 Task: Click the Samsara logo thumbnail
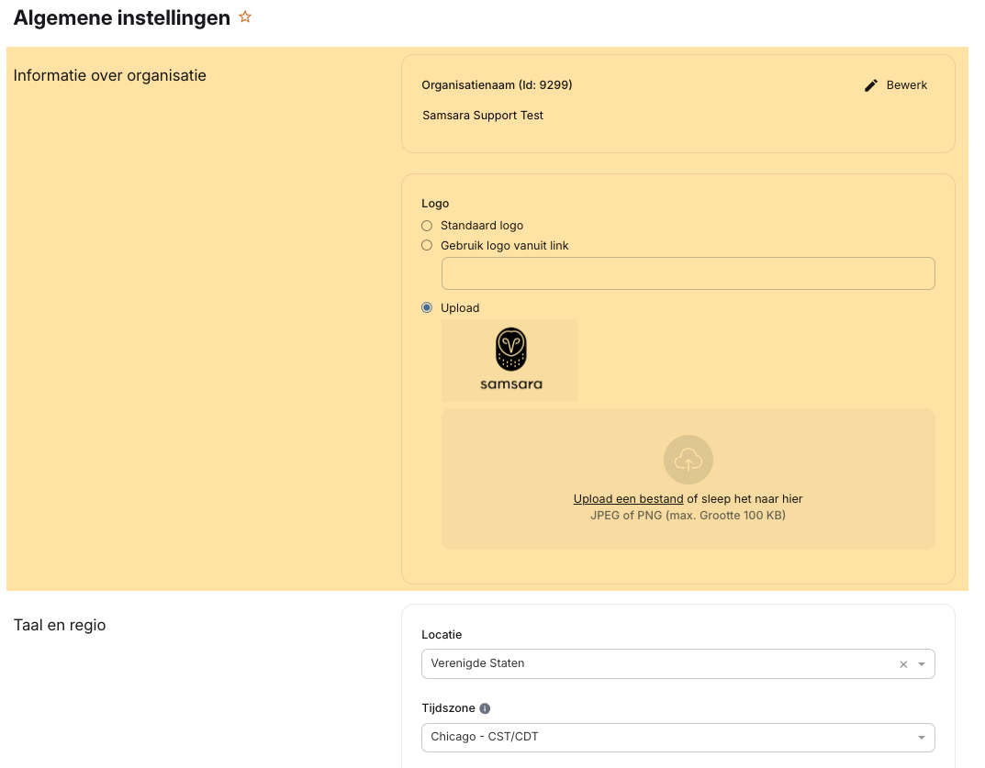click(509, 361)
